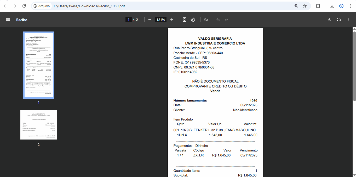Click the Arquivo file info chip
The image size is (356, 177).
click(x=42, y=6)
